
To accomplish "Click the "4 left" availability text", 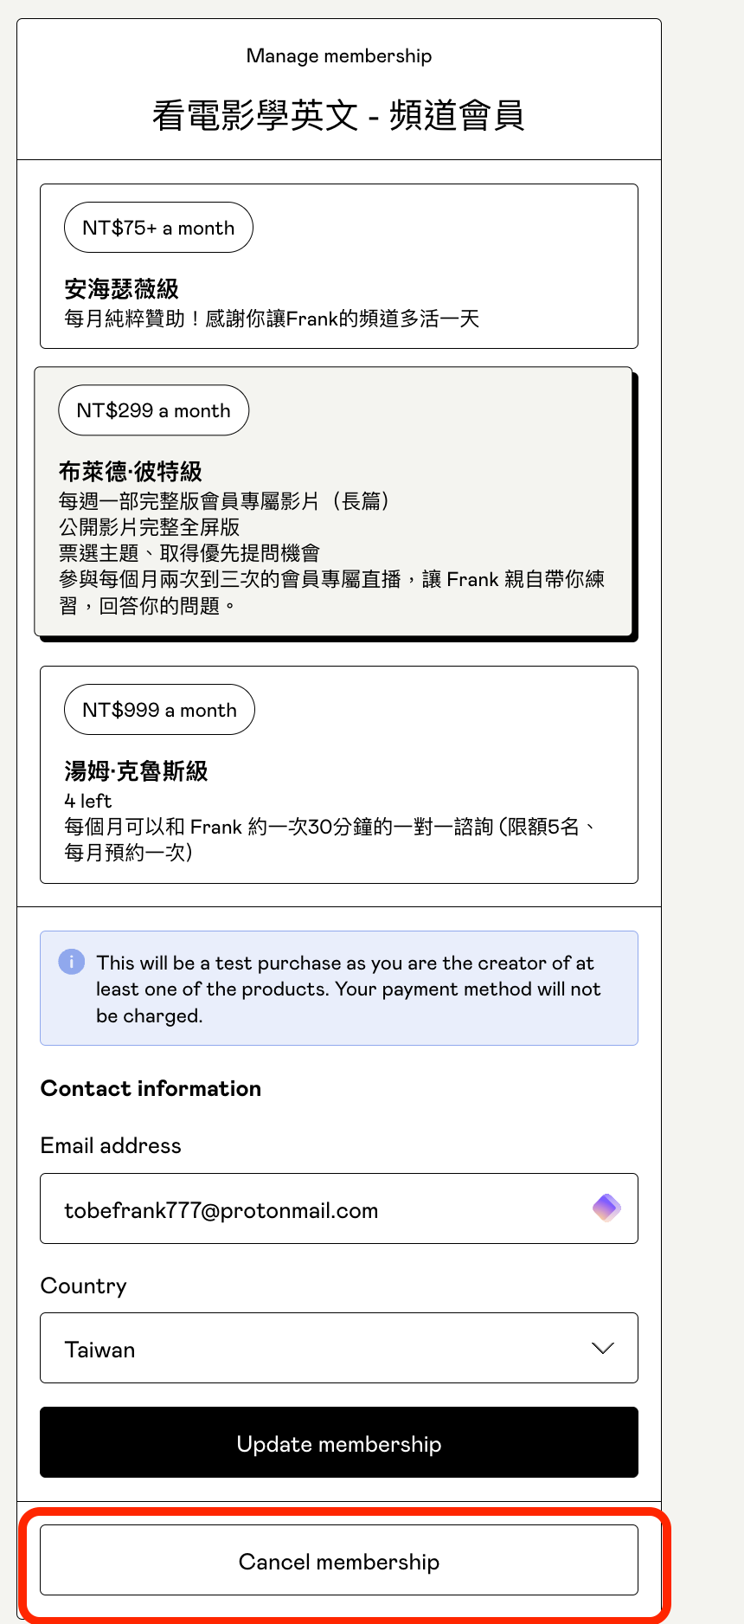I will (88, 801).
